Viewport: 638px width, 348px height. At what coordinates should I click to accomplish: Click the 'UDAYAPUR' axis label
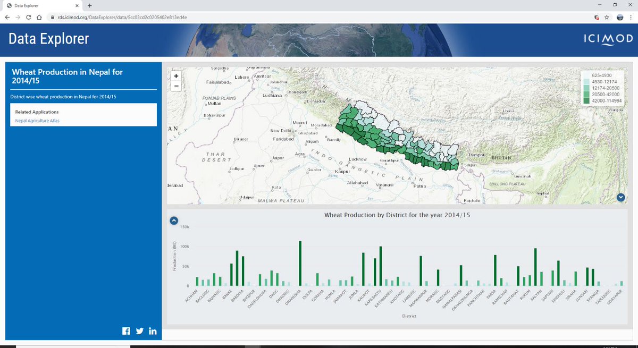pyautogui.click(x=615, y=298)
